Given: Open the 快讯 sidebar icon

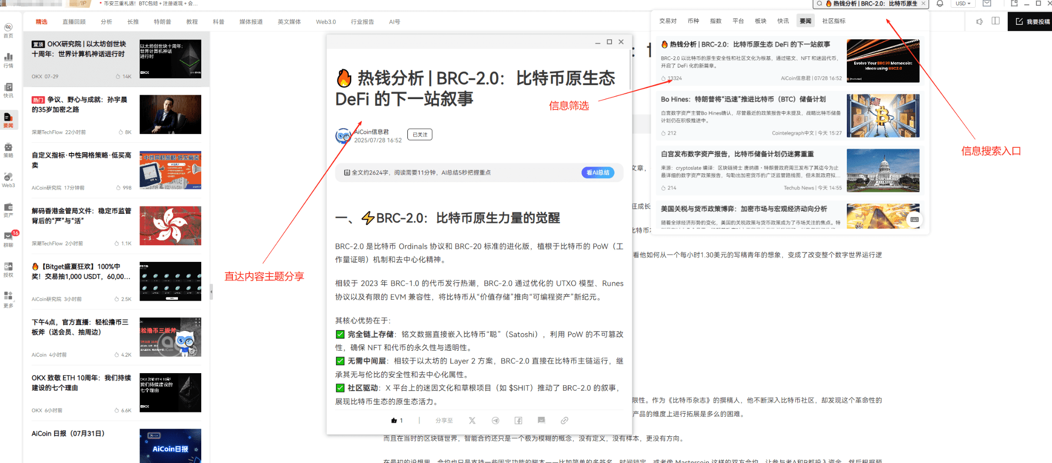Looking at the screenshot, I should click(x=8, y=90).
